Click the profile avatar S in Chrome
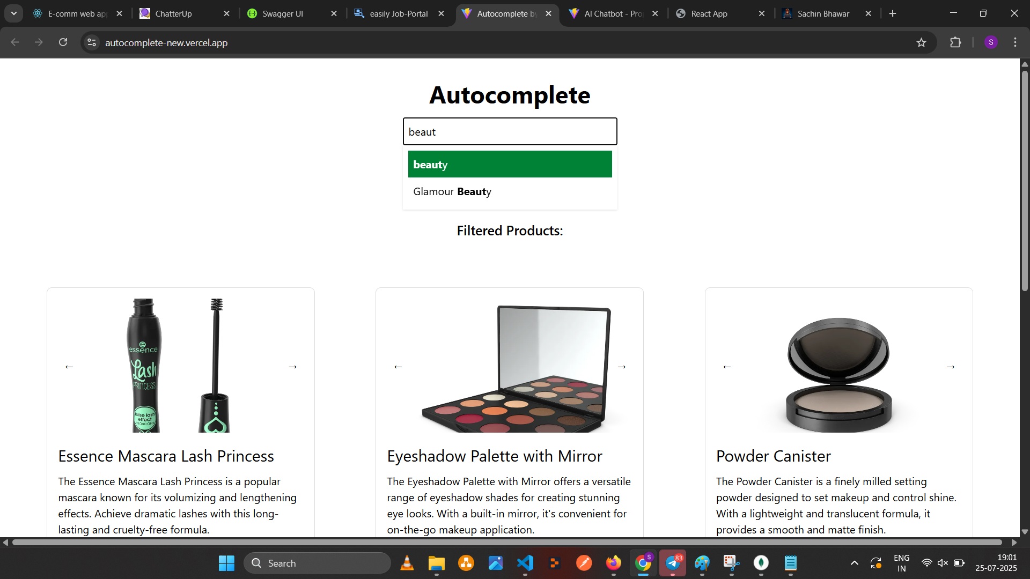This screenshot has height=579, width=1030. click(x=991, y=42)
